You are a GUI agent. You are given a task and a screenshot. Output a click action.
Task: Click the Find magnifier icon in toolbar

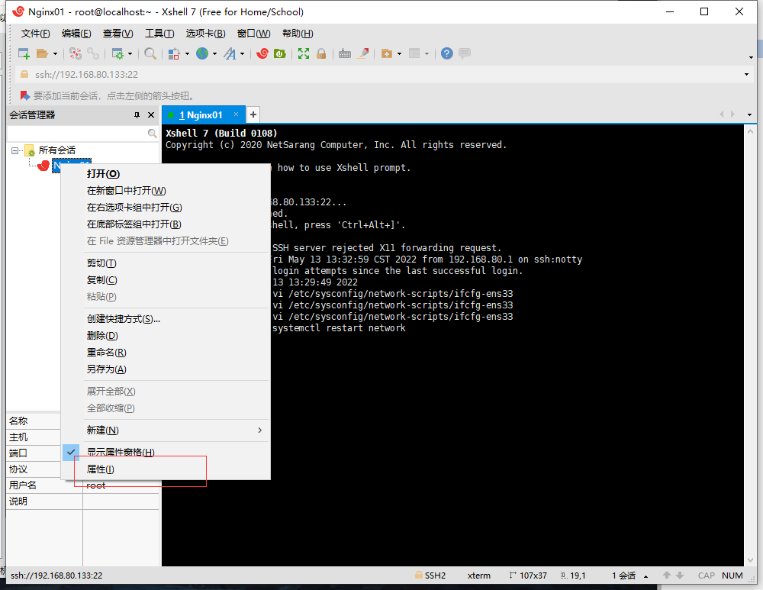[150, 53]
